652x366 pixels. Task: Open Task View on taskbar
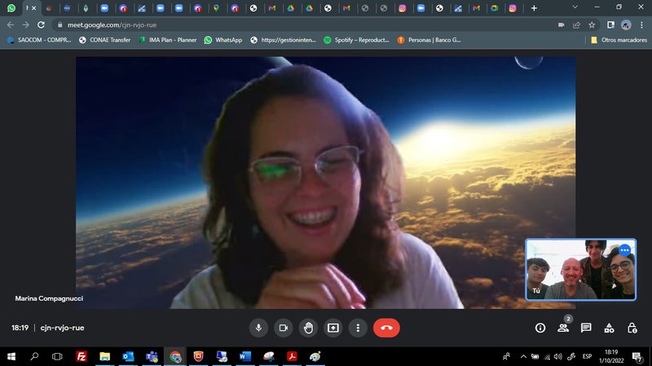point(57,356)
